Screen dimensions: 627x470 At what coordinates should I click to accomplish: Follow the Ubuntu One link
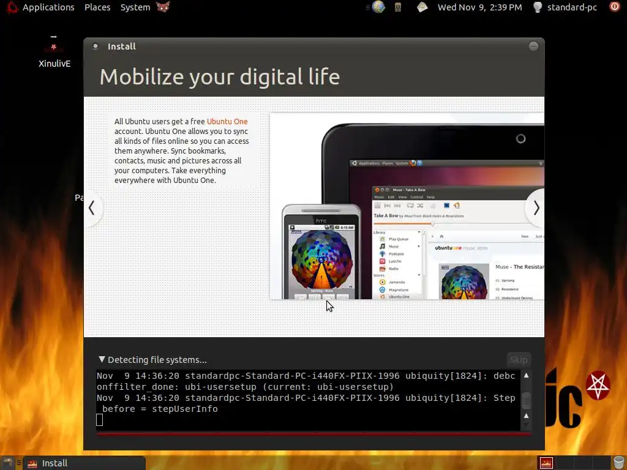pyautogui.click(x=227, y=122)
